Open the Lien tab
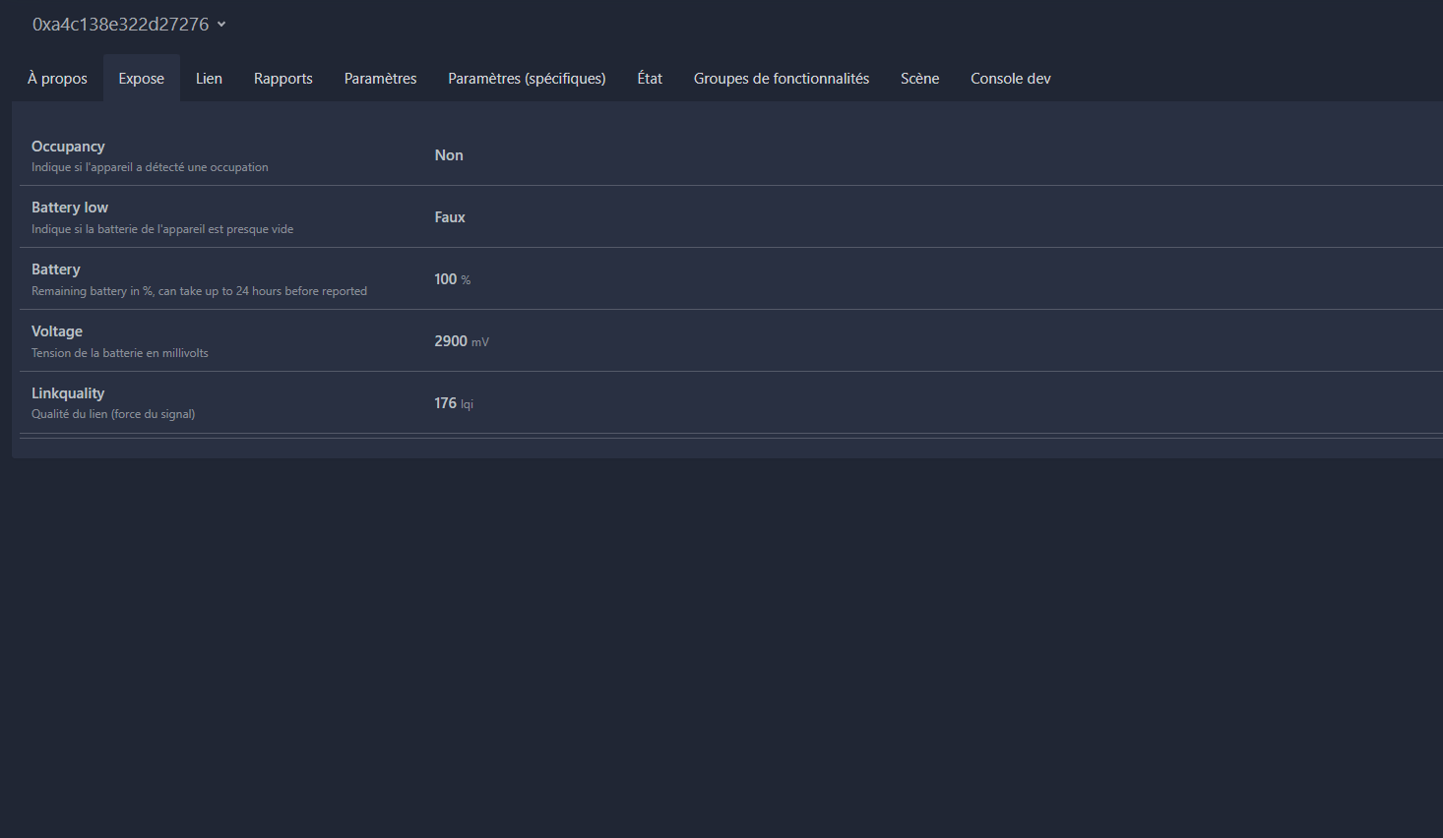Viewport: 1443px width, 838px height. [209, 79]
